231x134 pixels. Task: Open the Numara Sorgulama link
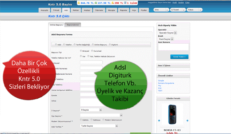166,83
